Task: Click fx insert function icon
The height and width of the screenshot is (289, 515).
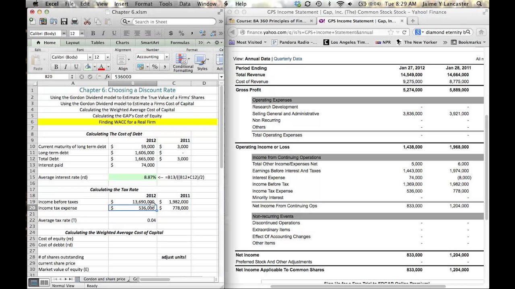Action: (107, 77)
